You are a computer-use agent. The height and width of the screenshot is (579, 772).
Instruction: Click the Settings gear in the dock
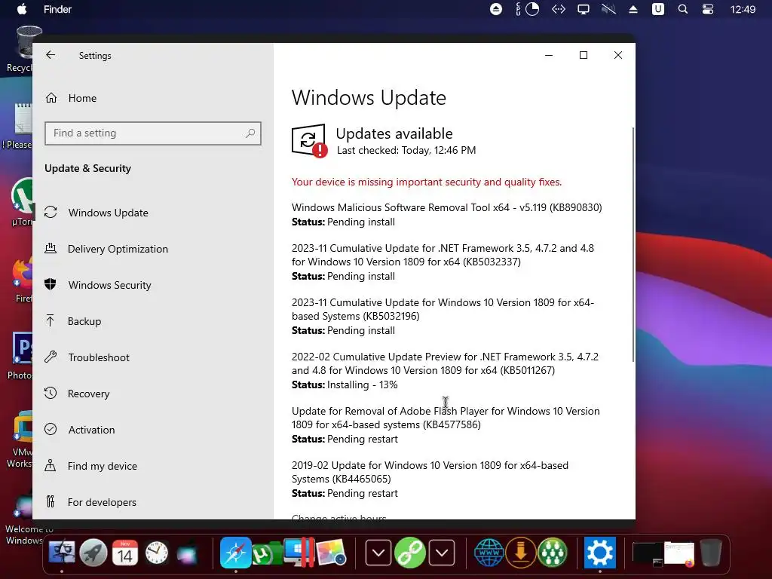tap(599, 553)
